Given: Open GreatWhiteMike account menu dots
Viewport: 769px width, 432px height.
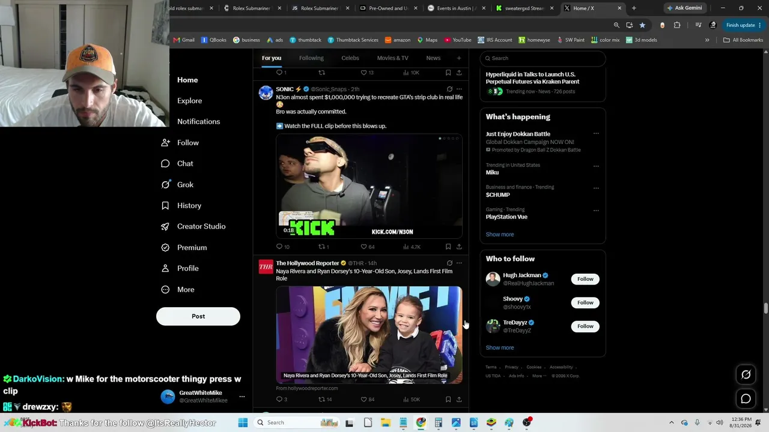Looking at the screenshot, I should click(242, 397).
